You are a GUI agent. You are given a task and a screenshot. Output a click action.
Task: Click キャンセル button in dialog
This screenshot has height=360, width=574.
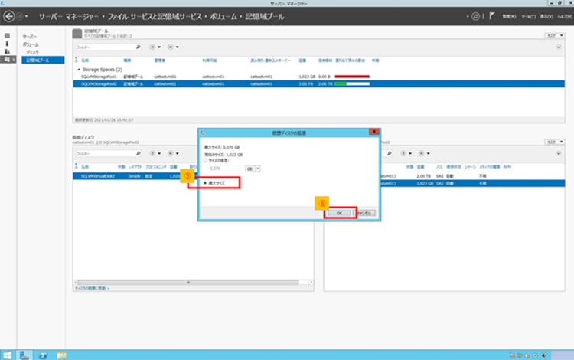(x=364, y=213)
